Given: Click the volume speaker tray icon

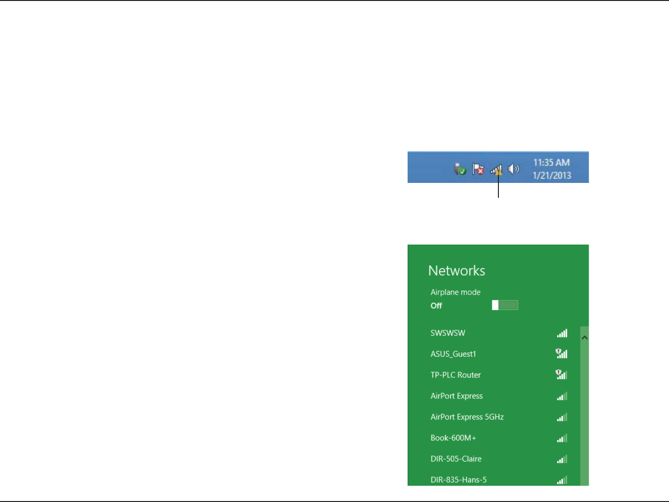Looking at the screenshot, I should tap(514, 169).
